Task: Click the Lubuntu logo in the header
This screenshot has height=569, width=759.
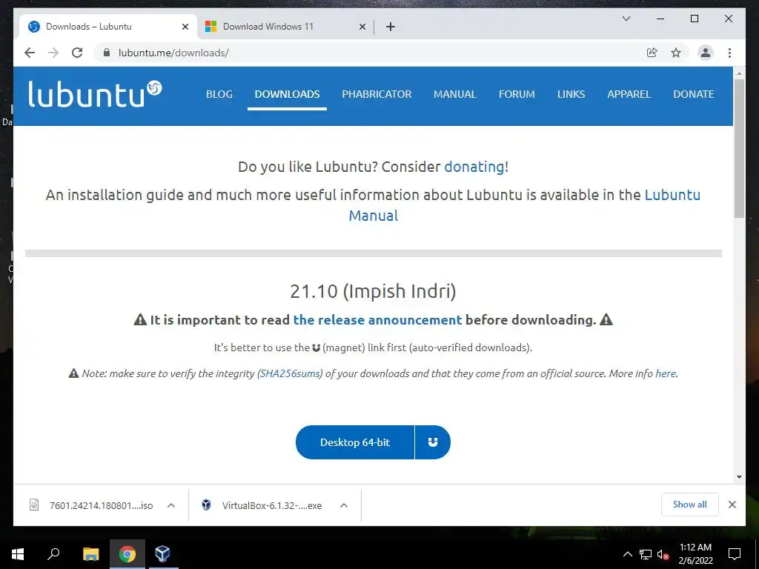Action: 95,94
